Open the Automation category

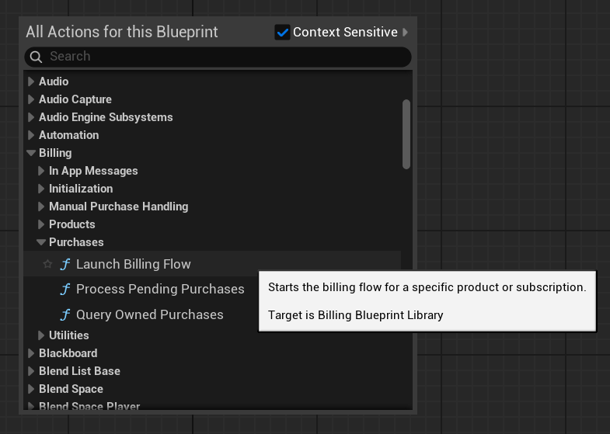(68, 135)
